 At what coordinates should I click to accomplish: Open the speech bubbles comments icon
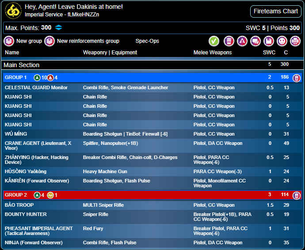click(255, 41)
